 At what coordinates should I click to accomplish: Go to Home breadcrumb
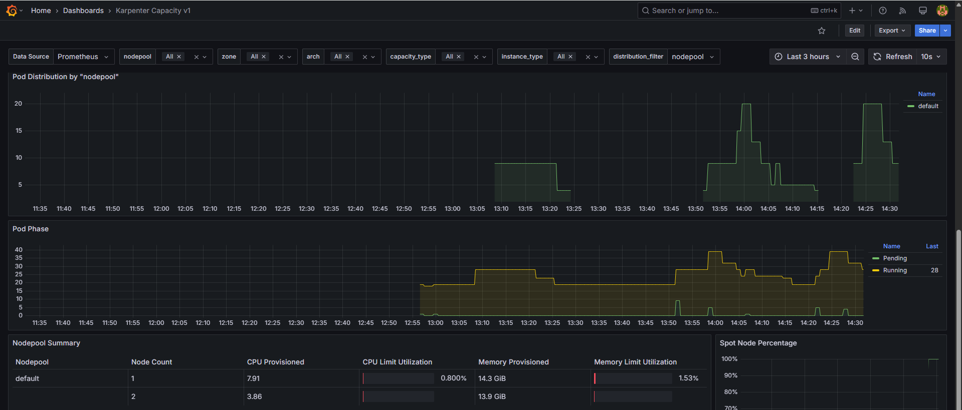pyautogui.click(x=41, y=11)
